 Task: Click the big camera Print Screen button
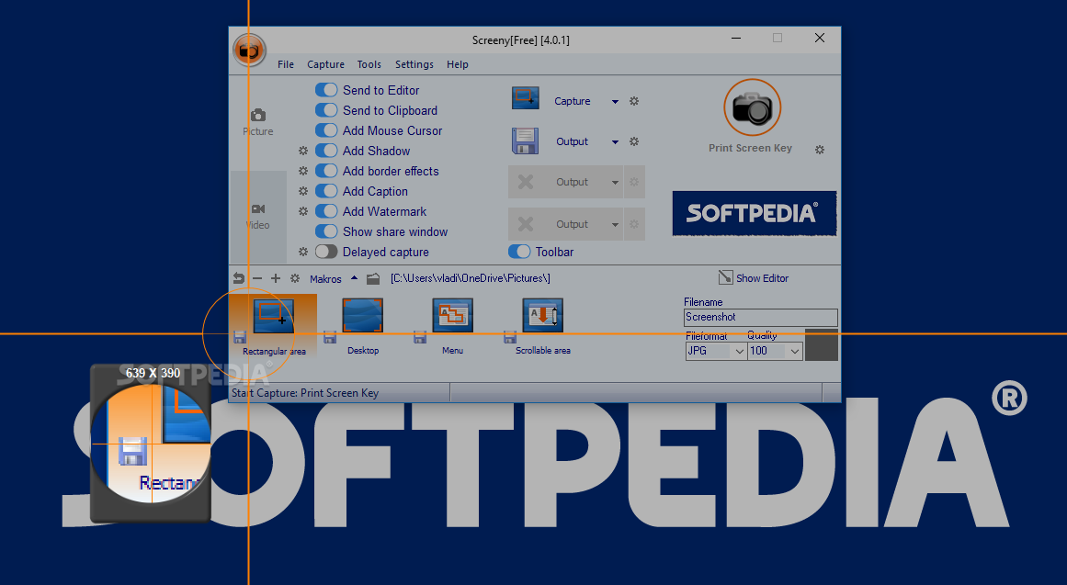coord(752,107)
